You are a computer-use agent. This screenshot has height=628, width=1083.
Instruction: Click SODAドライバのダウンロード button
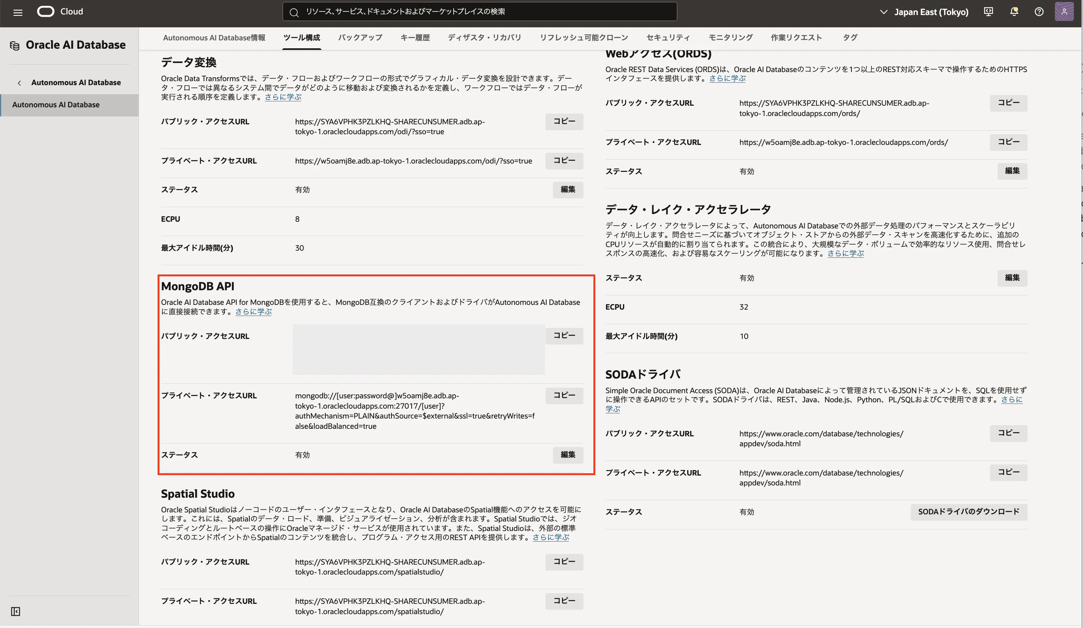(969, 512)
